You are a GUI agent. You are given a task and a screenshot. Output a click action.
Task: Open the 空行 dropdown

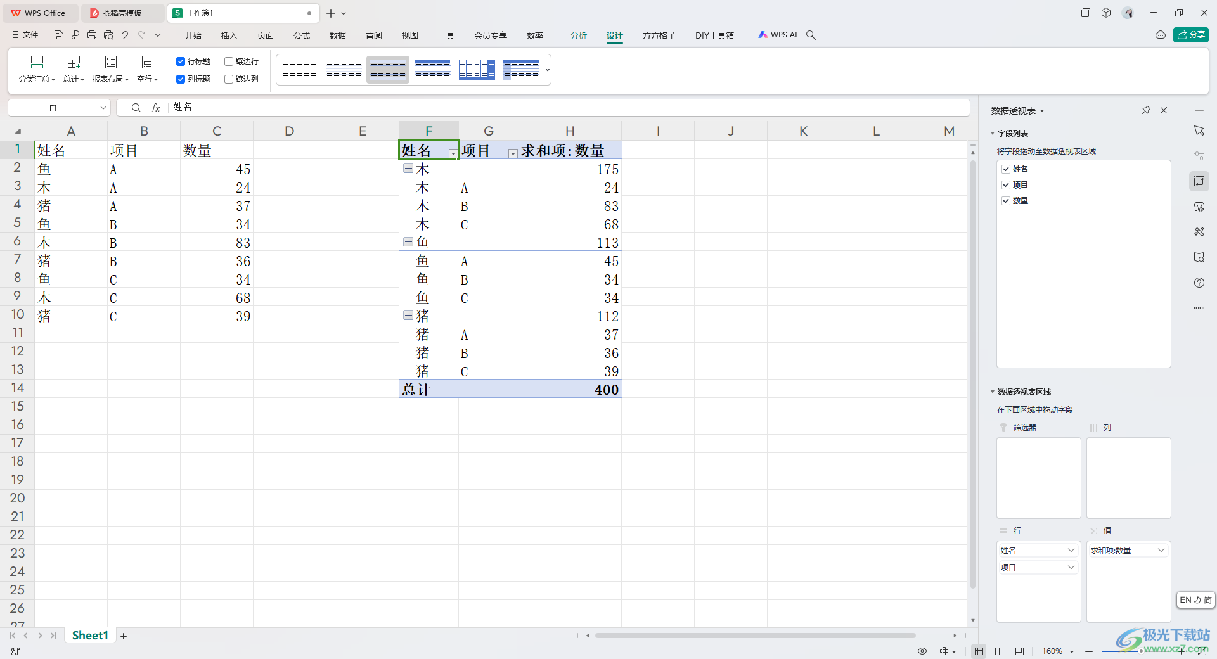[x=147, y=70]
